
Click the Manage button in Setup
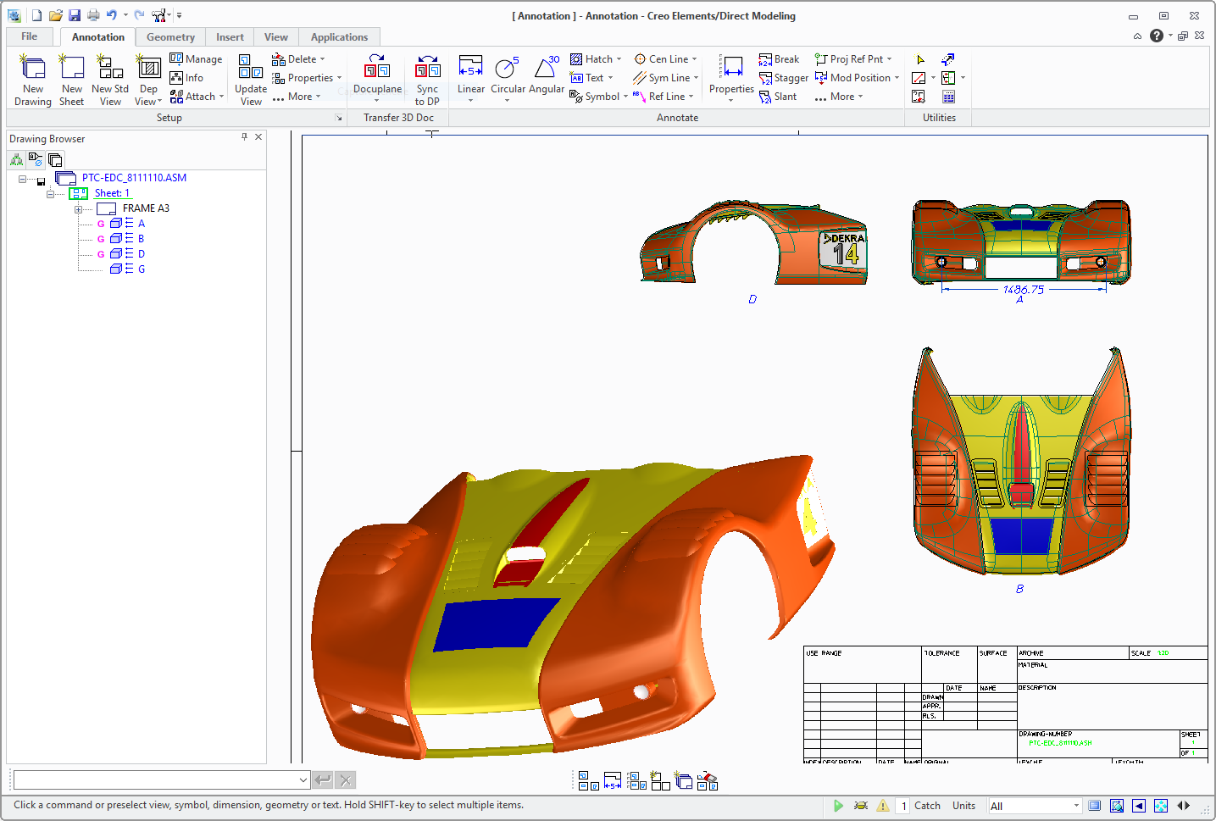(196, 59)
